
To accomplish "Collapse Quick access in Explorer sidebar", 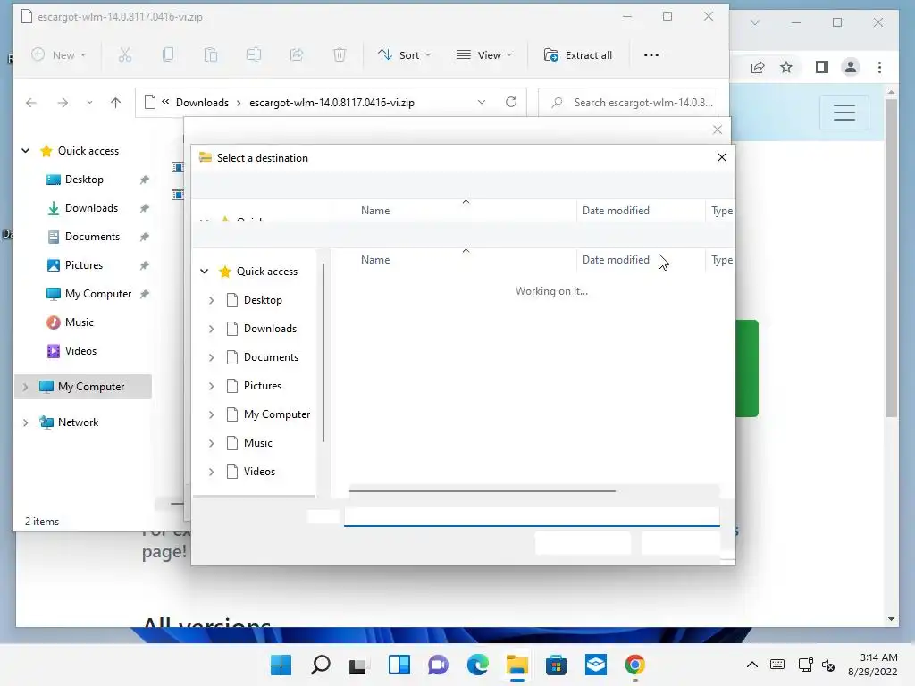I will click(26, 150).
